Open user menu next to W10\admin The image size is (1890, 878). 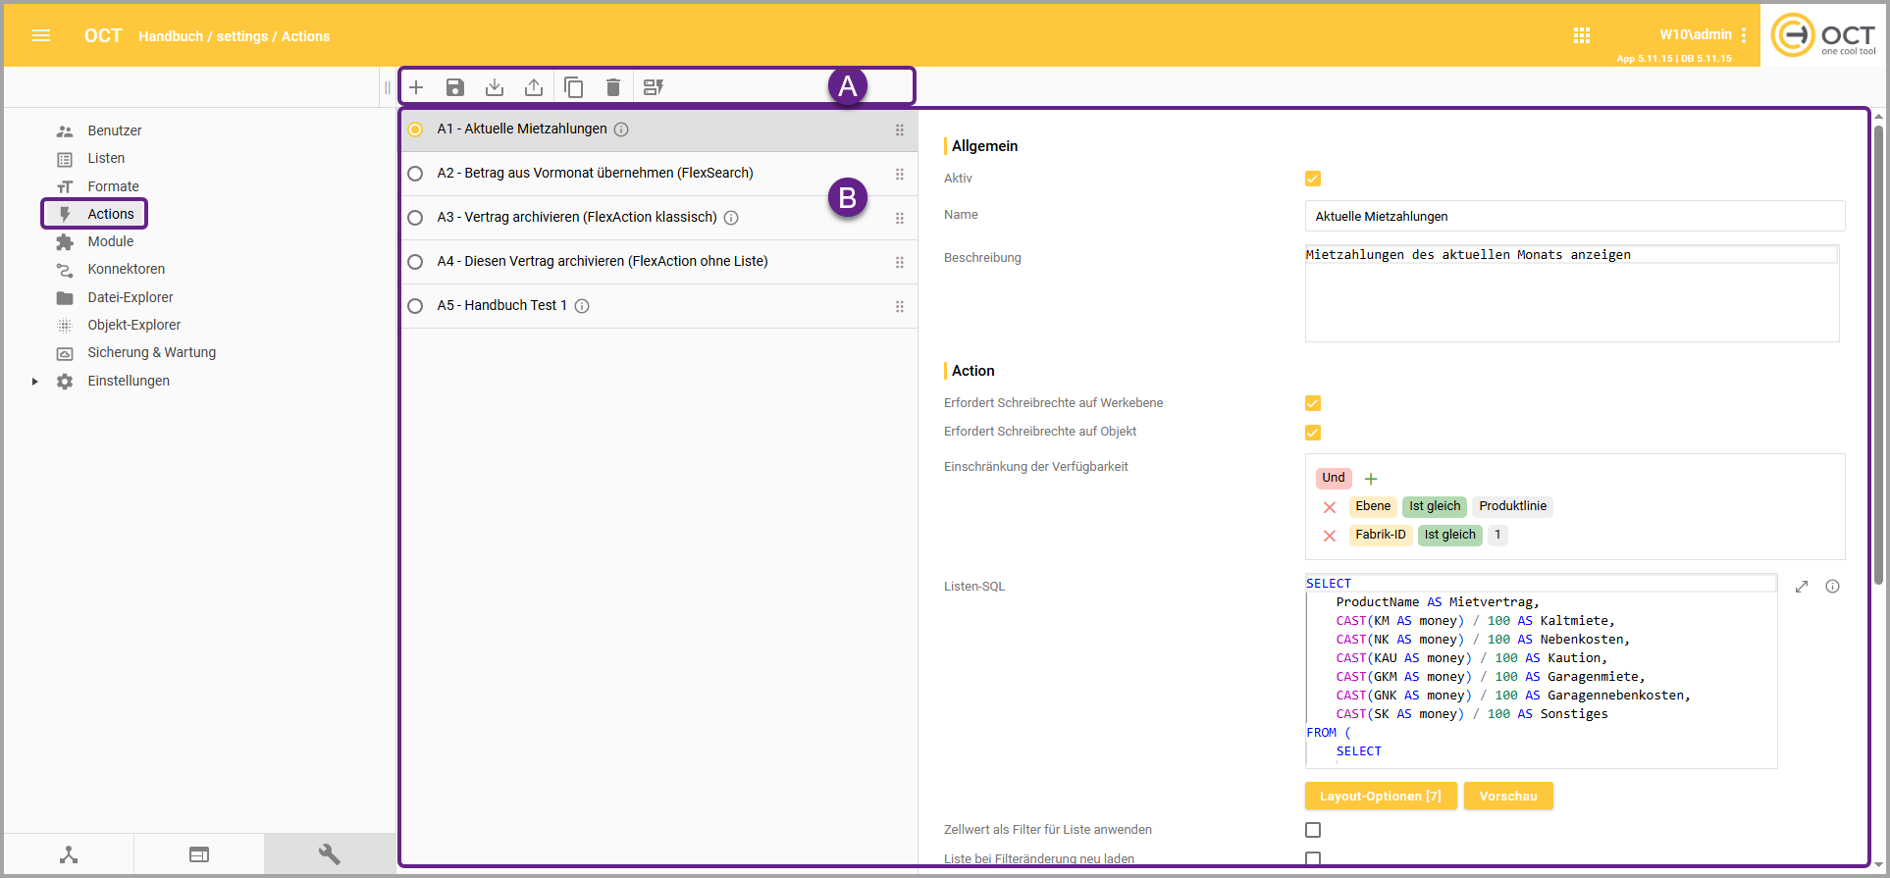pos(1744,35)
